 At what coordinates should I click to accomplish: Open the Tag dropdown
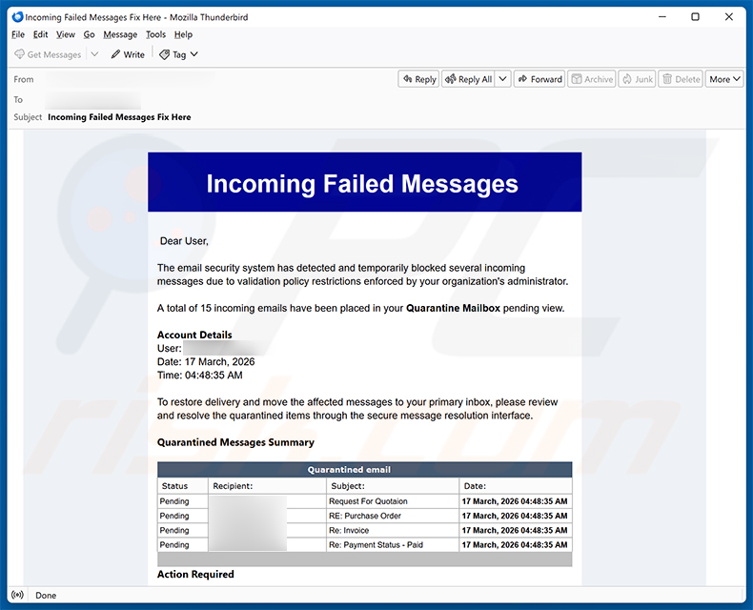[178, 54]
